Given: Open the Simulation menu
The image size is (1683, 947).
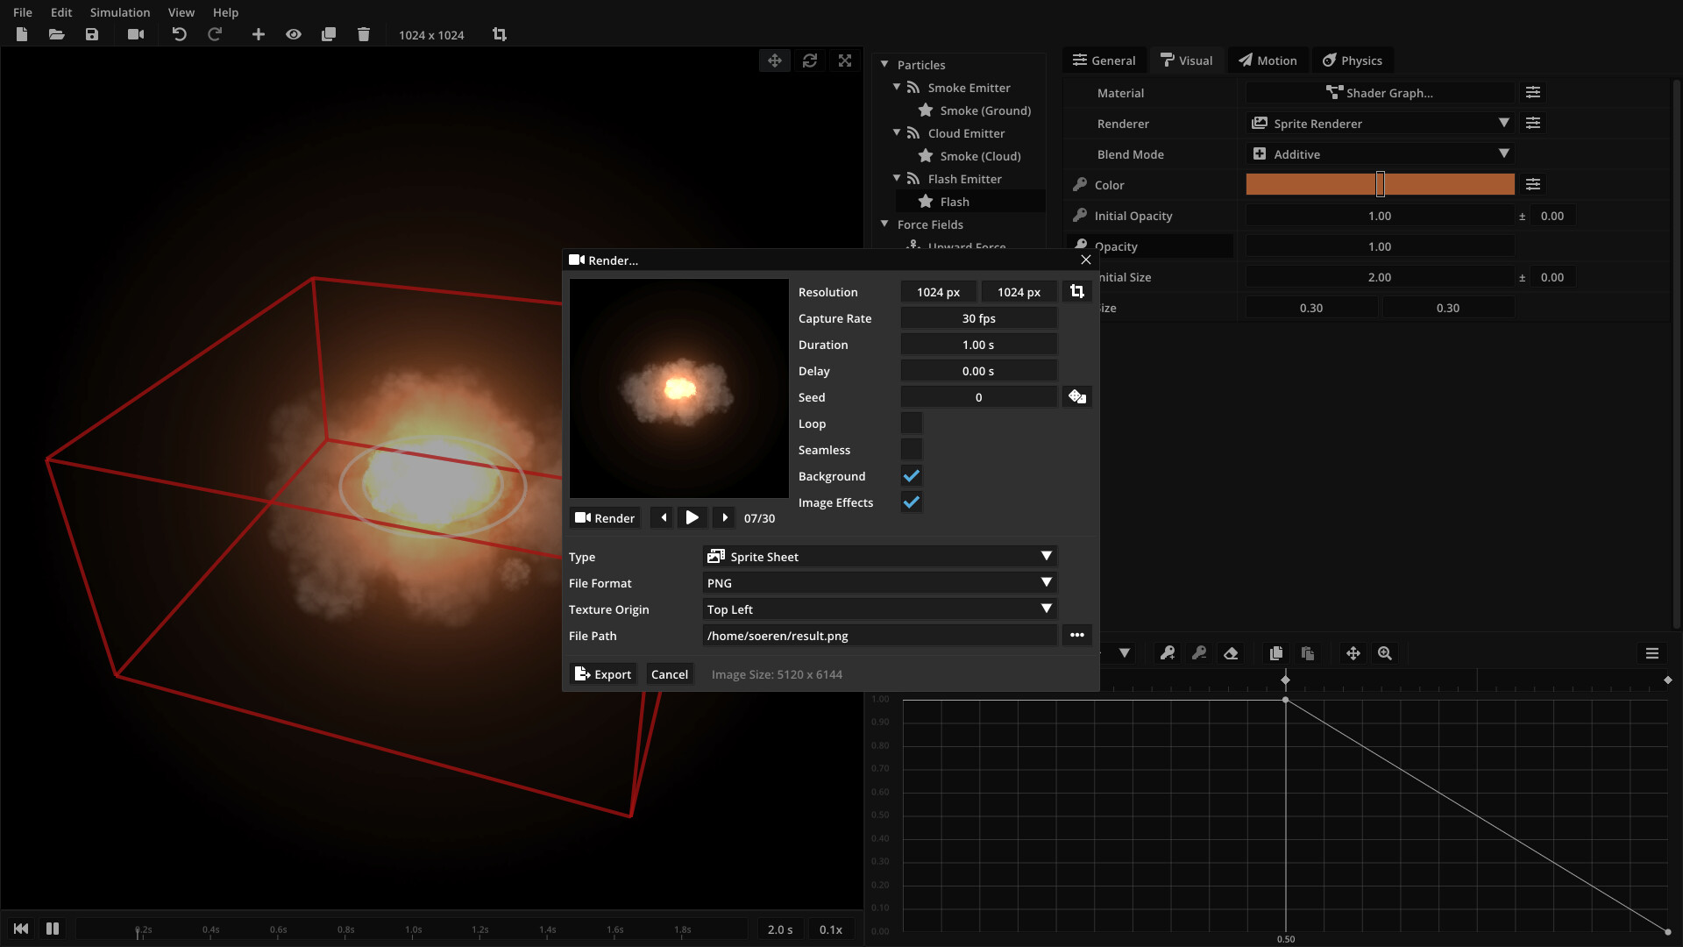Looking at the screenshot, I should (x=120, y=12).
